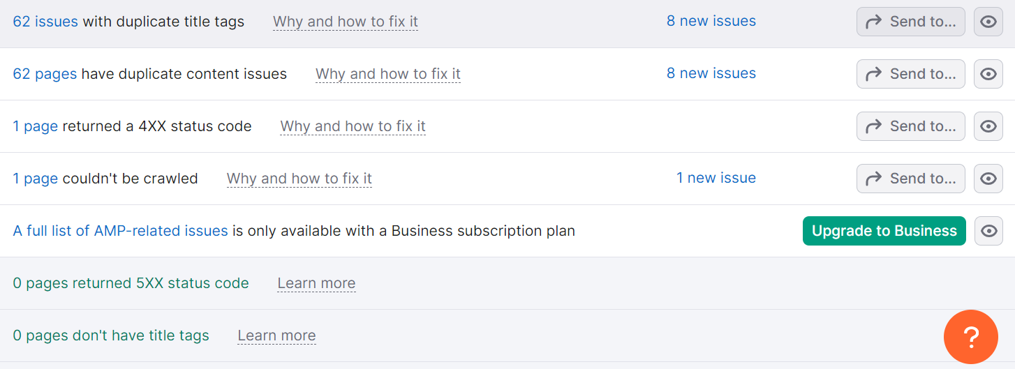
Task: Click orange help question mark button
Action: [x=970, y=337]
